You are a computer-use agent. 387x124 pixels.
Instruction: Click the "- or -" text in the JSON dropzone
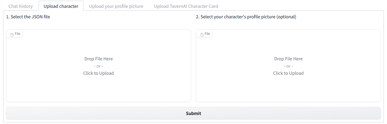[99, 66]
